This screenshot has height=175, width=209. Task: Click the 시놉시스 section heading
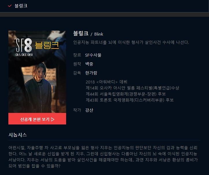coord(18,135)
